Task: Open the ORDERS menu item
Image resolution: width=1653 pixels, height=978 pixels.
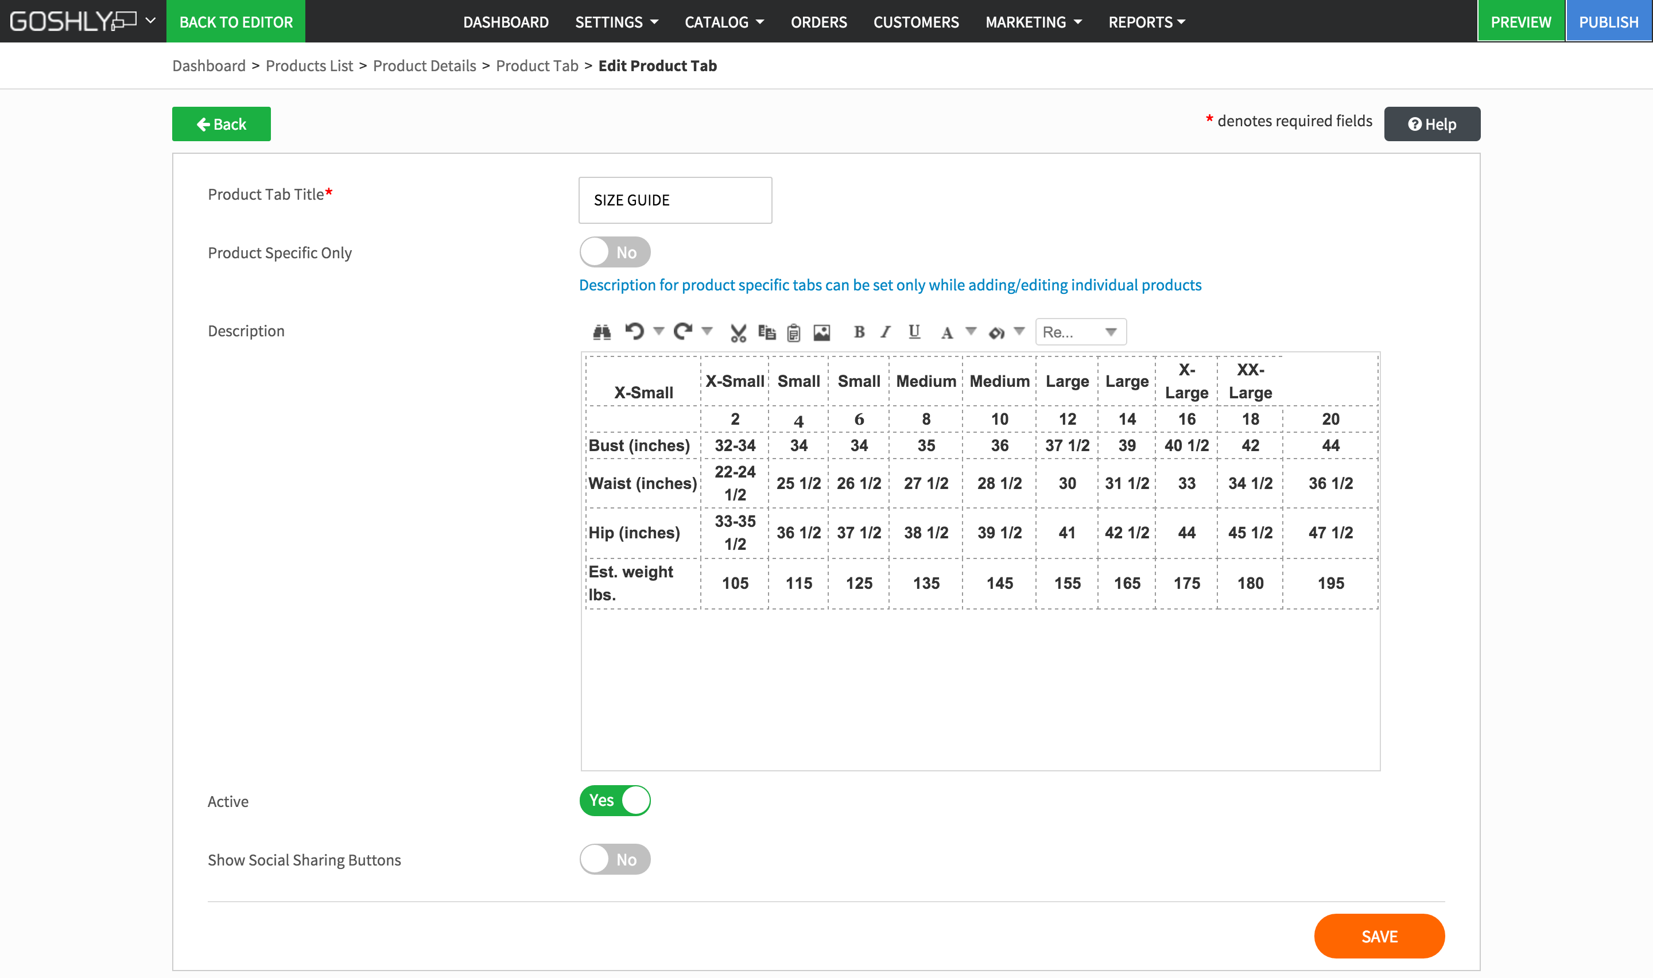Action: (x=818, y=22)
